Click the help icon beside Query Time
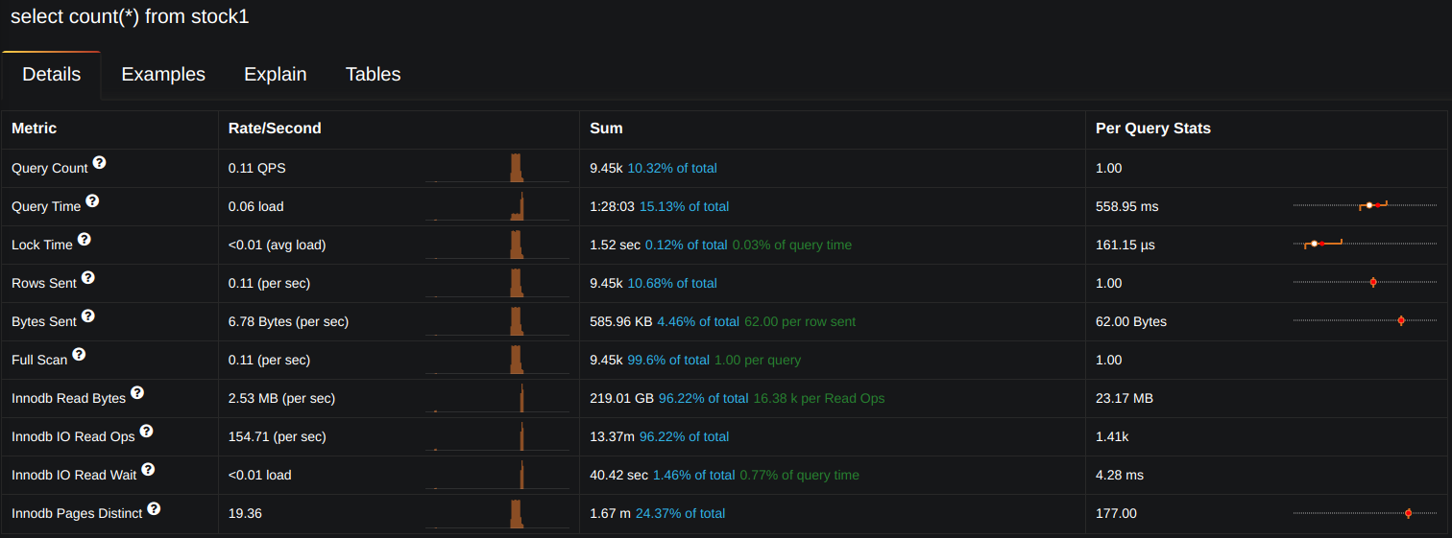This screenshot has width=1452, height=538. (92, 201)
